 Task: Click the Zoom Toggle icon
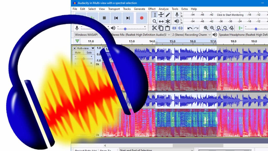coord(231,28)
